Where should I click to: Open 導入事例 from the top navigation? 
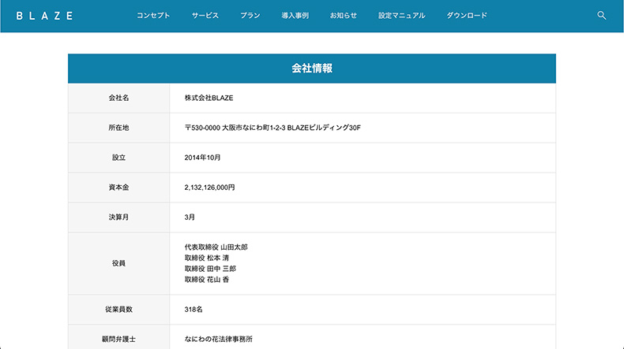295,16
